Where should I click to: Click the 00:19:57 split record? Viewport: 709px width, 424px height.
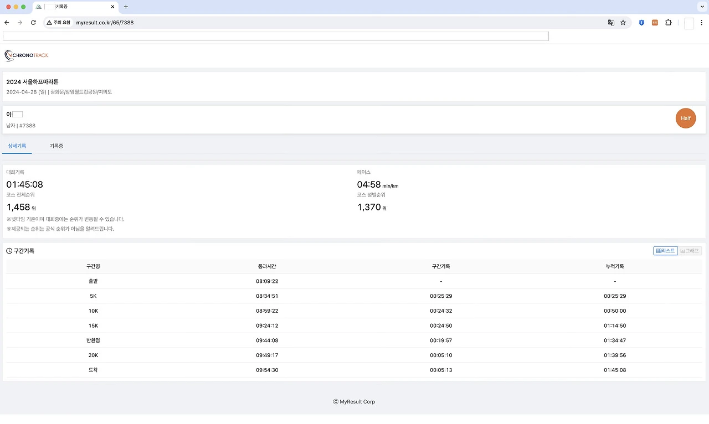point(441,340)
